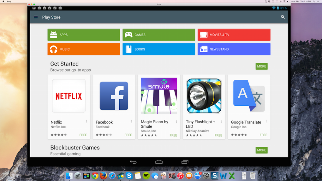Image resolution: width=322 pixels, height=181 pixels.
Task: Open Spotlight search in macOS menu bar
Action: coord(314,1)
